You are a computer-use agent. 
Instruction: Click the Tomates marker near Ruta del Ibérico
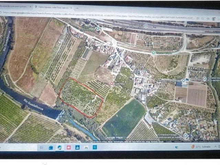tap(205, 79)
